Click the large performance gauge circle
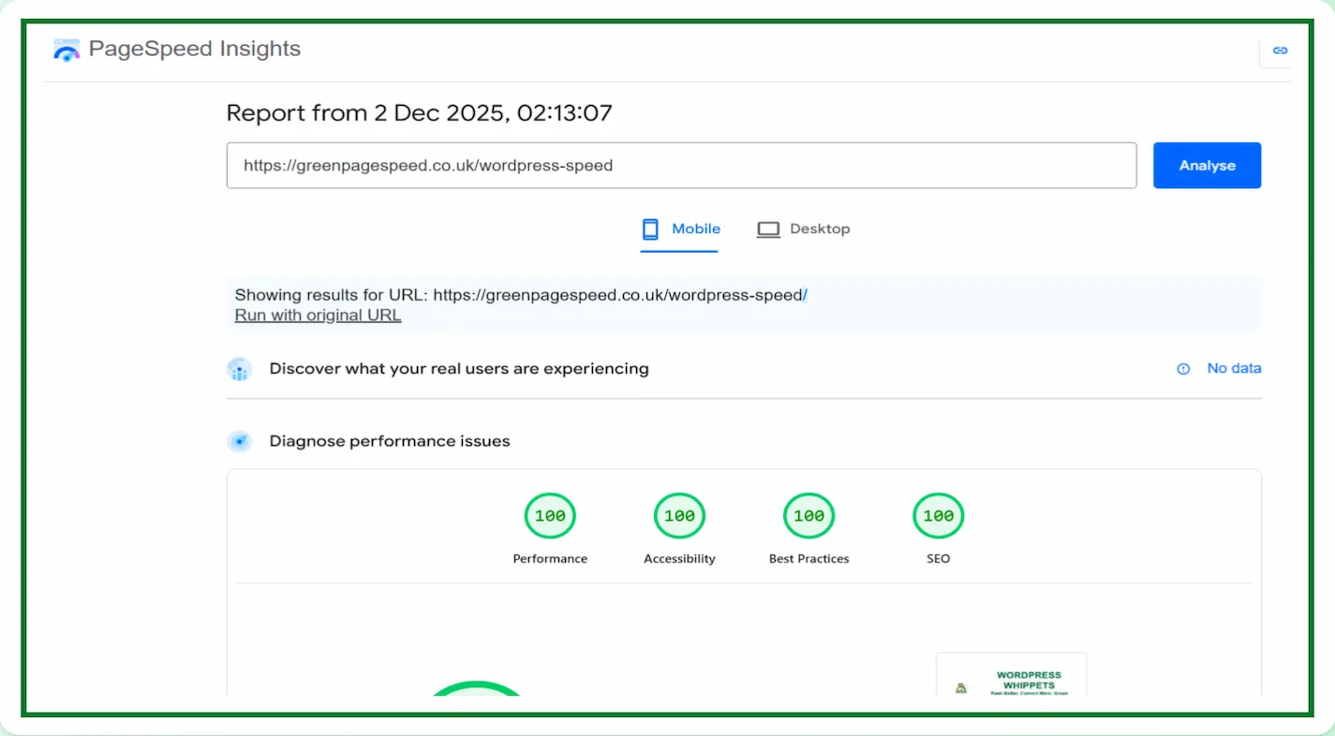This screenshot has height=736, width=1335. click(x=476, y=688)
